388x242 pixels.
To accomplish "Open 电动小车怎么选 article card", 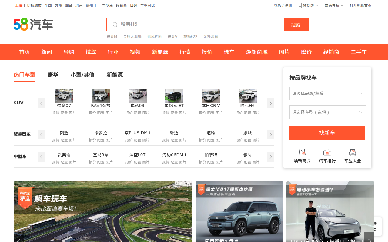I will pyautogui.click(x=330, y=212).
